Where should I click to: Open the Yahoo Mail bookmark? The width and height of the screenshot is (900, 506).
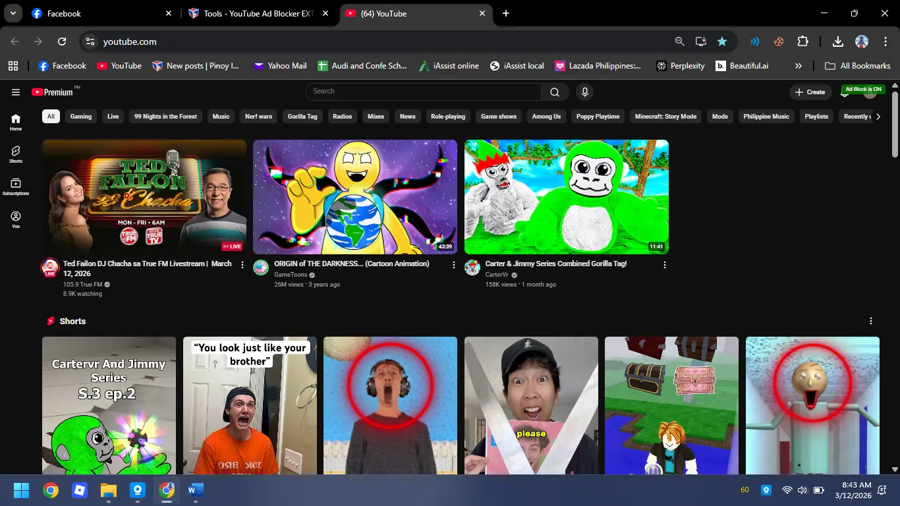point(280,66)
